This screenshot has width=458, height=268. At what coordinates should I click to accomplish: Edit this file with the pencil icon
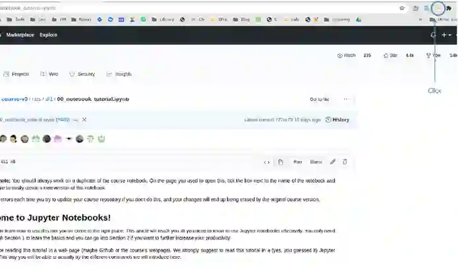click(333, 162)
